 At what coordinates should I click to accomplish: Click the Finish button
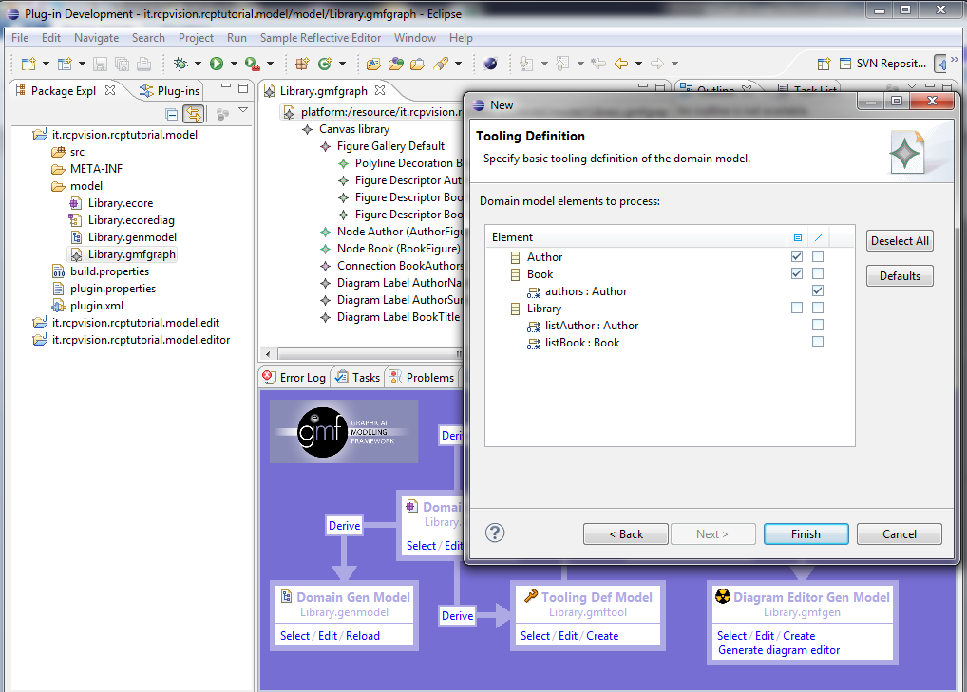(x=806, y=534)
